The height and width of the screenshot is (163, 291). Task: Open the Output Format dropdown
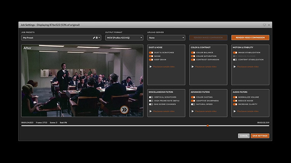coord(124,38)
